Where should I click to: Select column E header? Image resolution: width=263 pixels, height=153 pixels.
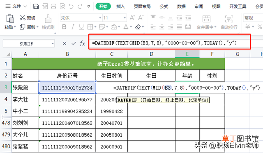pos(187,54)
